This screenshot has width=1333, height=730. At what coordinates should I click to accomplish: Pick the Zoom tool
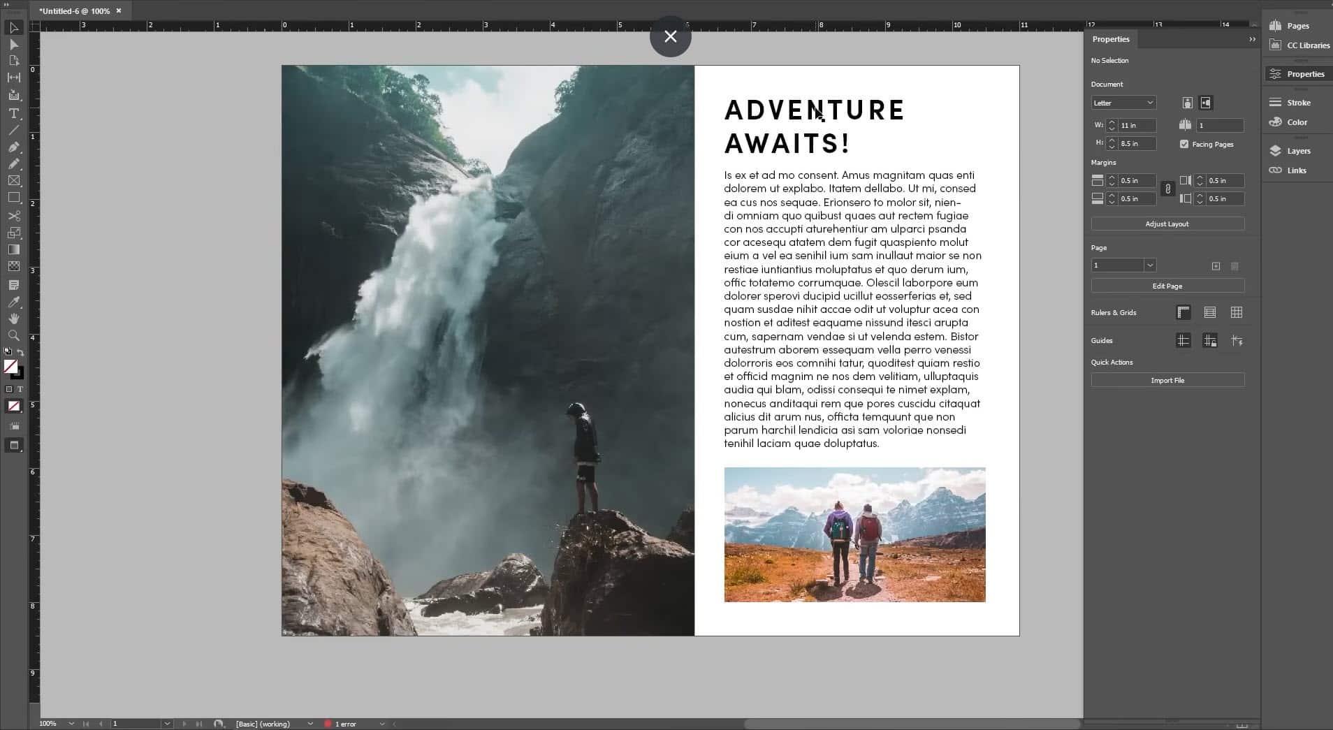13,335
